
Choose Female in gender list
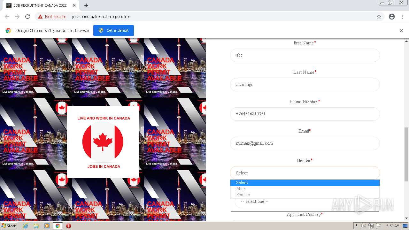[x=305, y=195]
